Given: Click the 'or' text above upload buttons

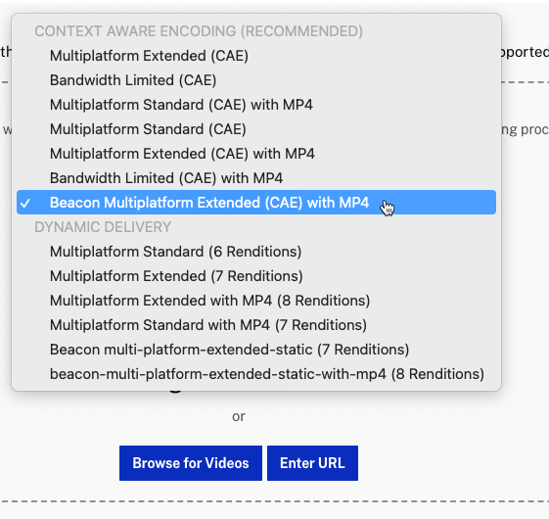Looking at the screenshot, I should pos(239,417).
